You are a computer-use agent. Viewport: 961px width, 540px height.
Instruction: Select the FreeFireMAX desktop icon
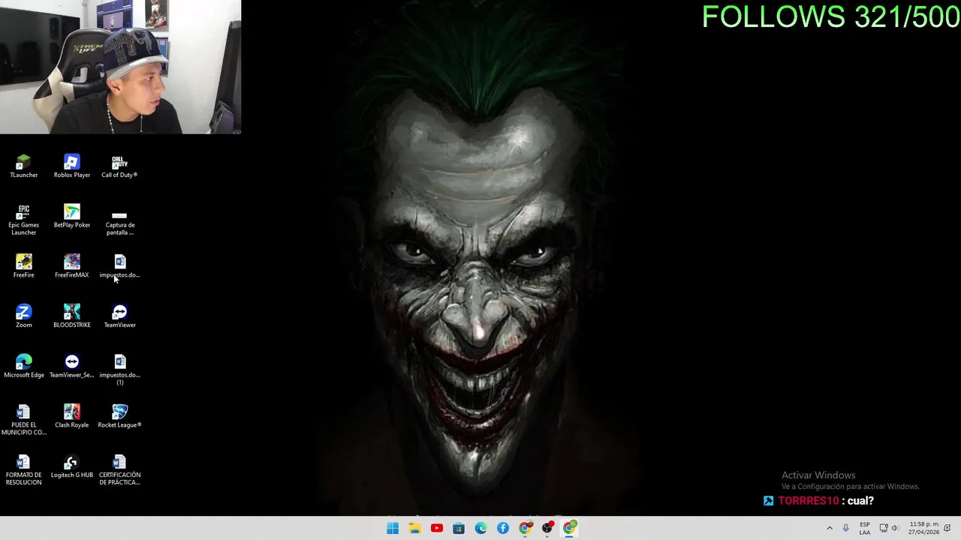(71, 266)
